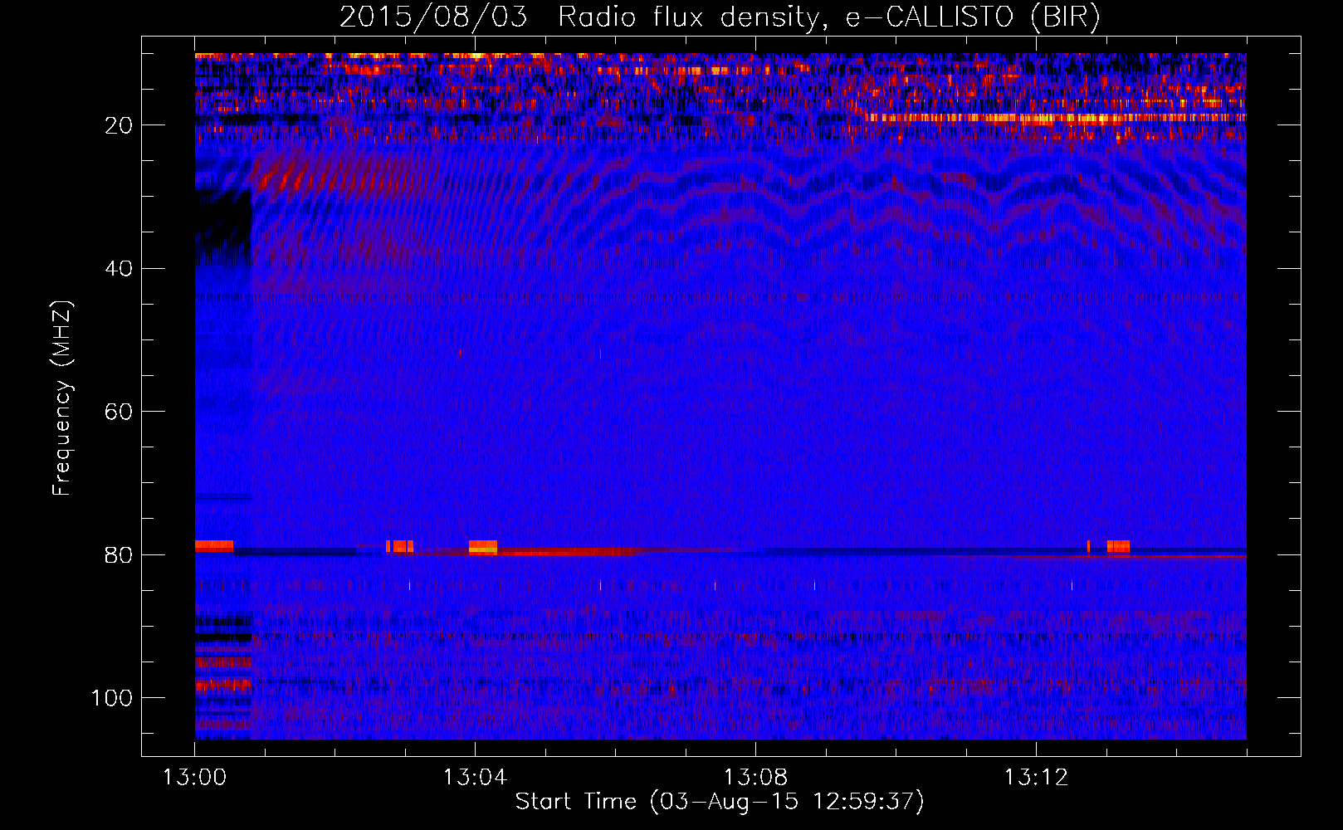Click the '13:00' time tick label

[194, 778]
